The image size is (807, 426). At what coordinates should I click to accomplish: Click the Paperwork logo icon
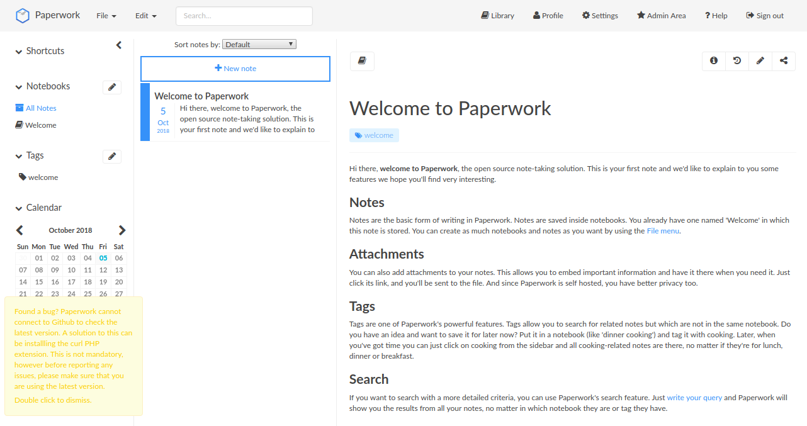tap(23, 15)
